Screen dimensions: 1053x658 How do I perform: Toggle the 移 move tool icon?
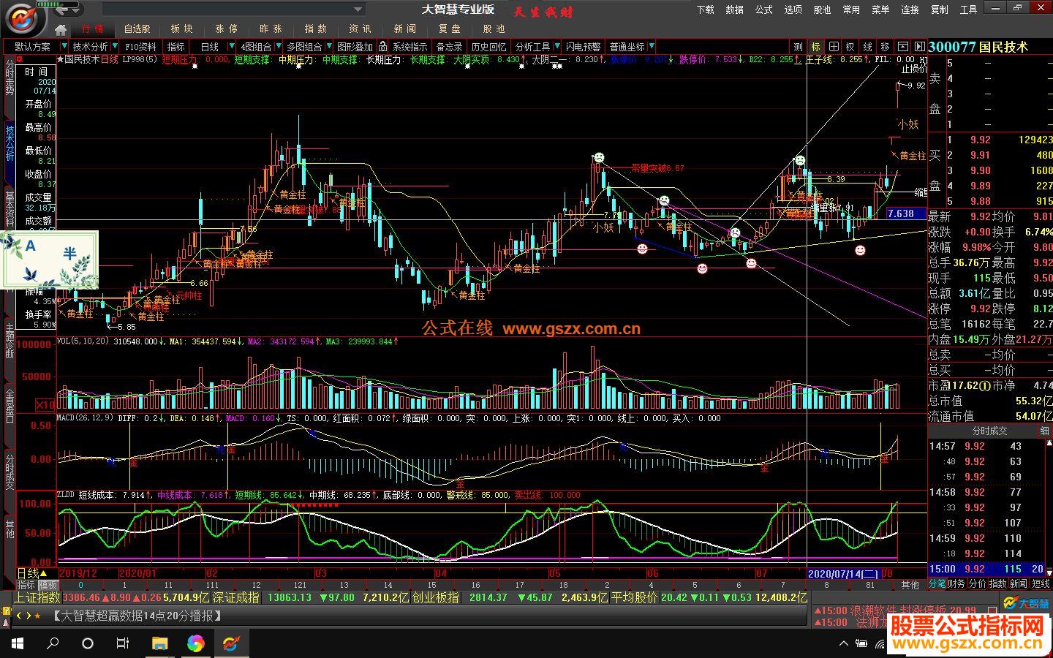tap(885, 47)
